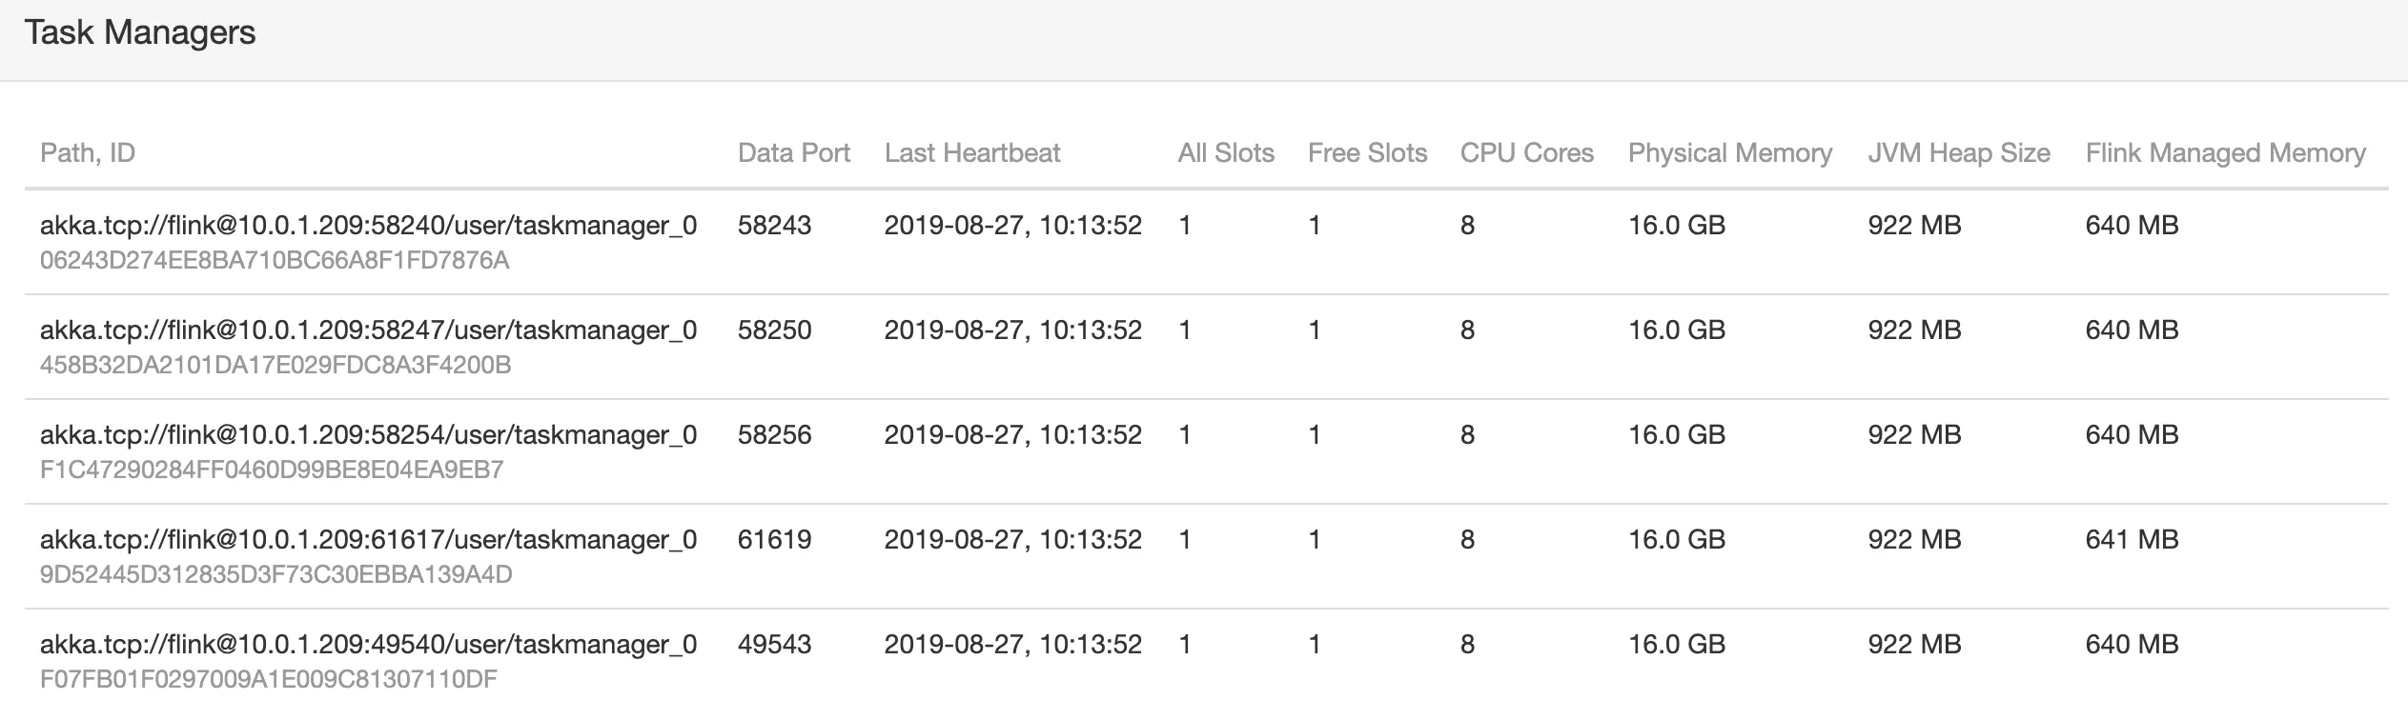The image size is (2408, 720).
Task: Click the Task Managers panel heading
Action: pyautogui.click(x=140, y=33)
